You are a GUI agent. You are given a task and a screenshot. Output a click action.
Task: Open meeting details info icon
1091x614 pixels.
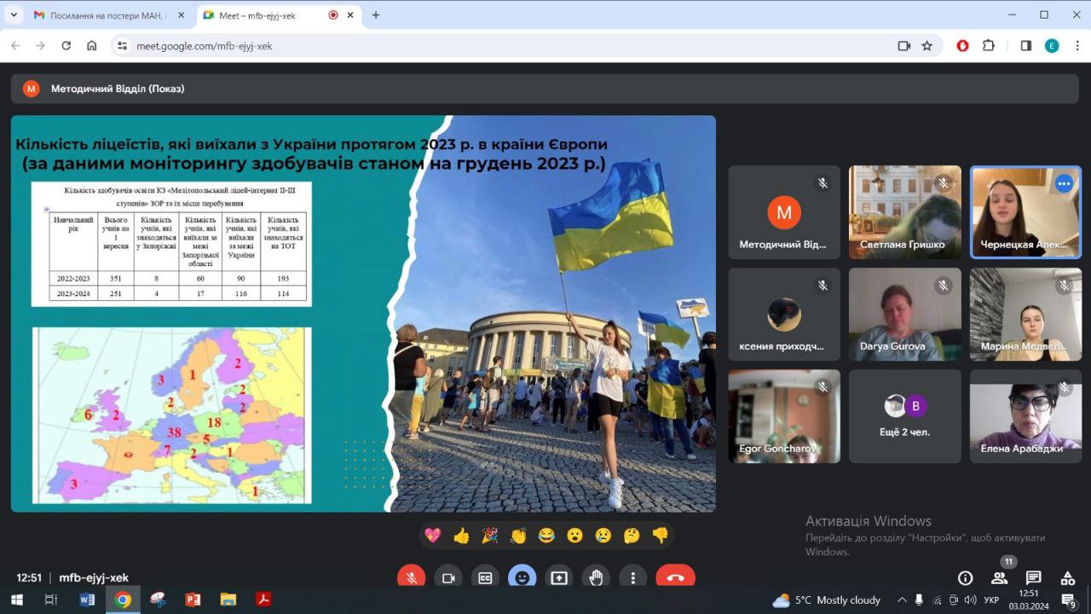click(x=965, y=578)
